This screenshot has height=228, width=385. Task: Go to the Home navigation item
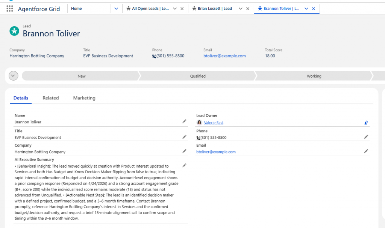click(76, 9)
